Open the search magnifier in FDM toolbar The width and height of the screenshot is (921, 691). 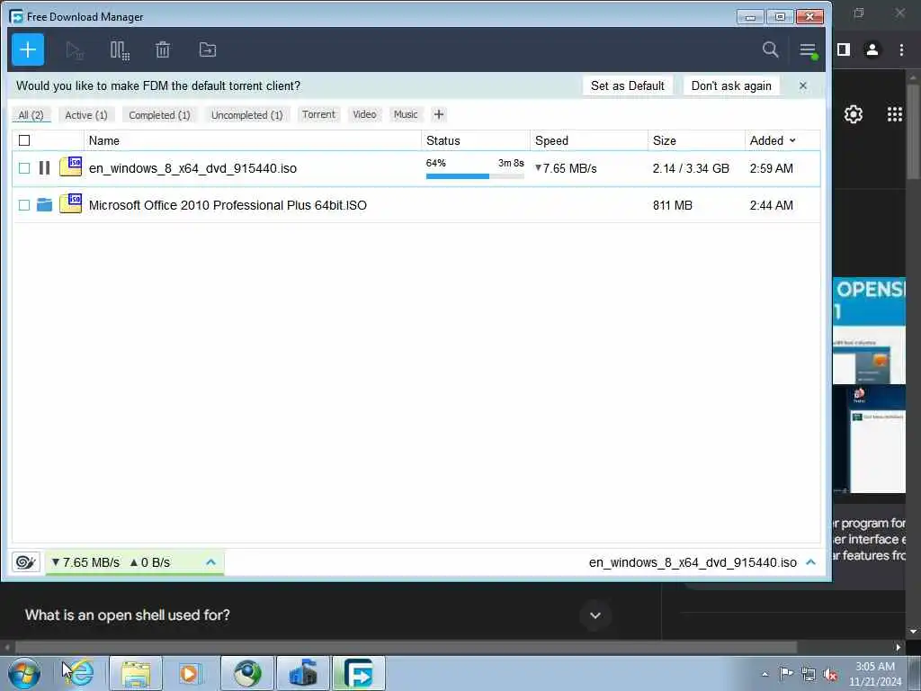770,50
